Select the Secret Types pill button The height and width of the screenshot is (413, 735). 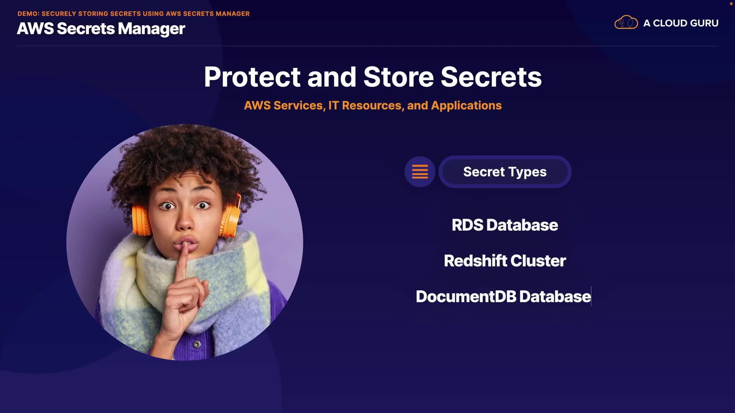505,172
